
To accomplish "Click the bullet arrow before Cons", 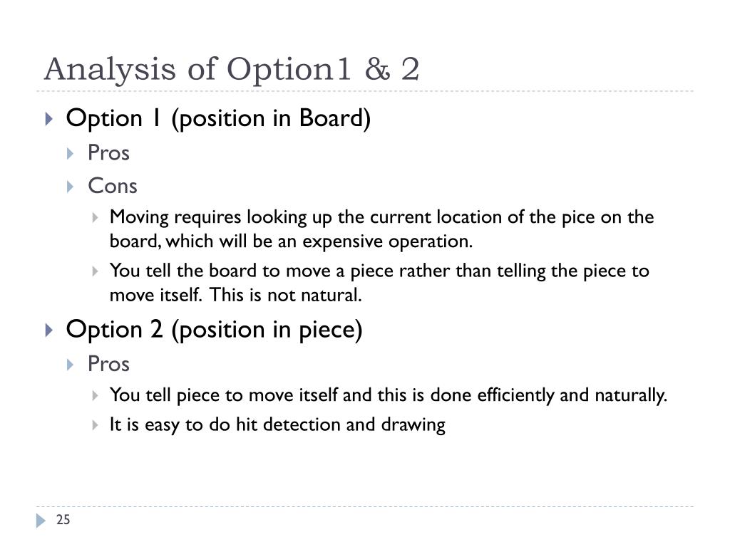I will pyautogui.click(x=71, y=187).
